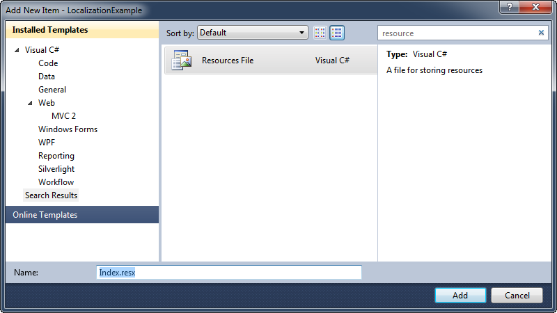
Task: Switch to medium icons list view
Action: (x=337, y=33)
